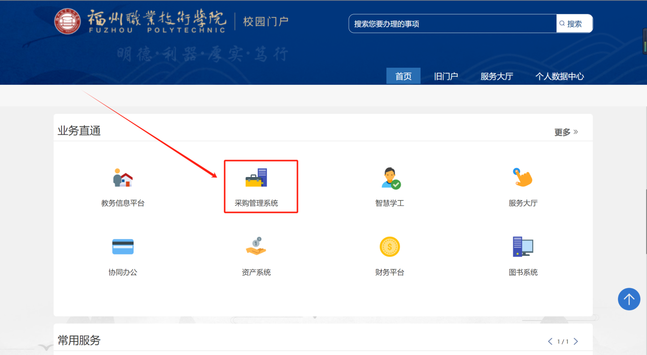Select the 首页 navigation tab
Viewport: 647px width, 355px height.
[403, 76]
